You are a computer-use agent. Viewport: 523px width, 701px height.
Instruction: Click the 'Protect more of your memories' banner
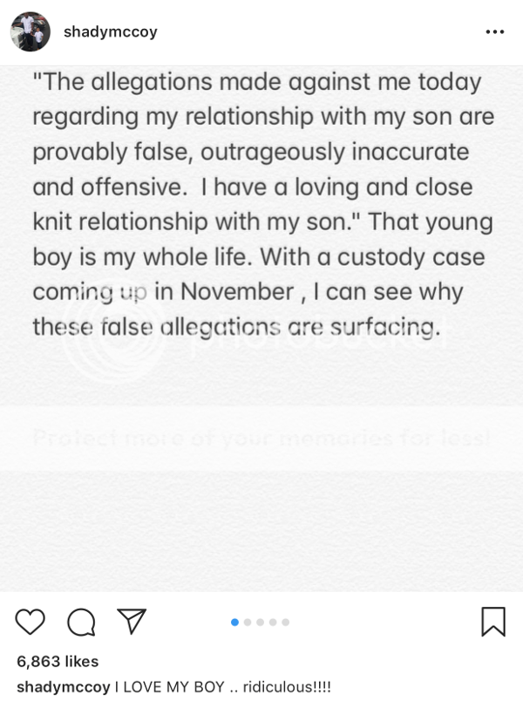pos(261,436)
